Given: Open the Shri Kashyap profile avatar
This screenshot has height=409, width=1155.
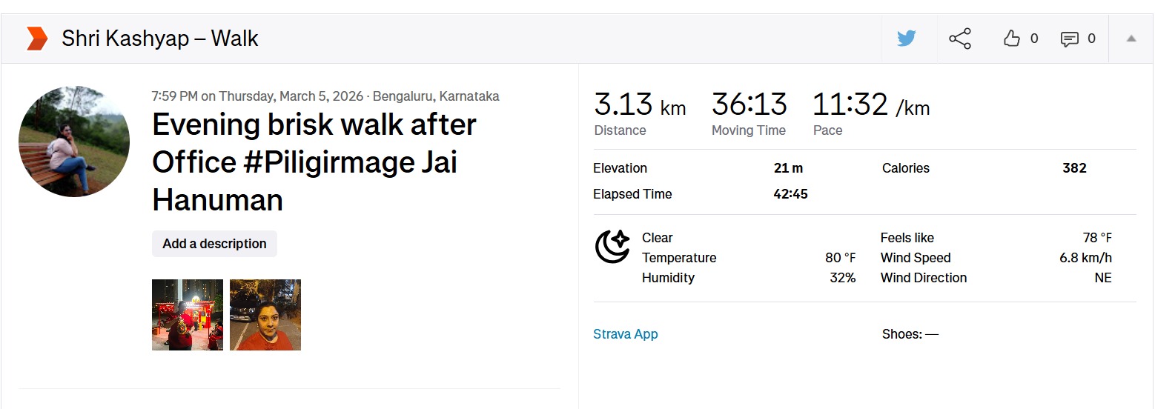Looking at the screenshot, I should pos(74,141).
